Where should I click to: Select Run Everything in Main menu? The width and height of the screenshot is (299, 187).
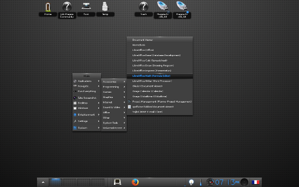(87, 91)
